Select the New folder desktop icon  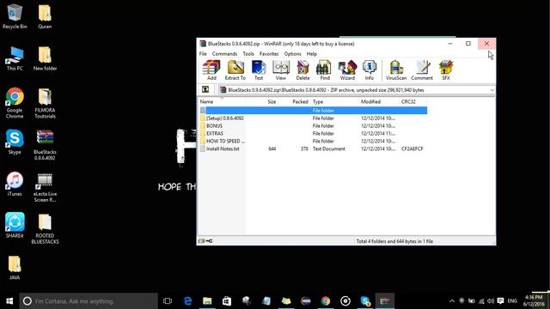coord(45,58)
